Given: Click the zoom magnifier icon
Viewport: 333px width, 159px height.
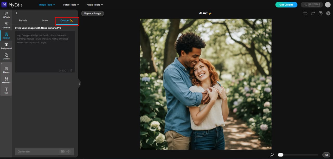Looking at the screenshot, I should [272, 155].
